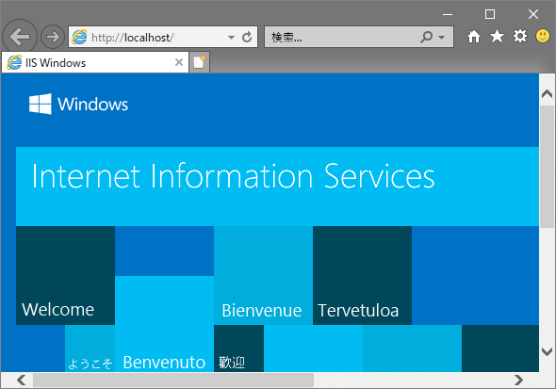Go back with the Back arrow button
The image size is (556, 389).
(20, 37)
